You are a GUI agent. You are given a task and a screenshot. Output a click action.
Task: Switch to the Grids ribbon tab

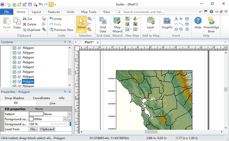(x=70, y=12)
